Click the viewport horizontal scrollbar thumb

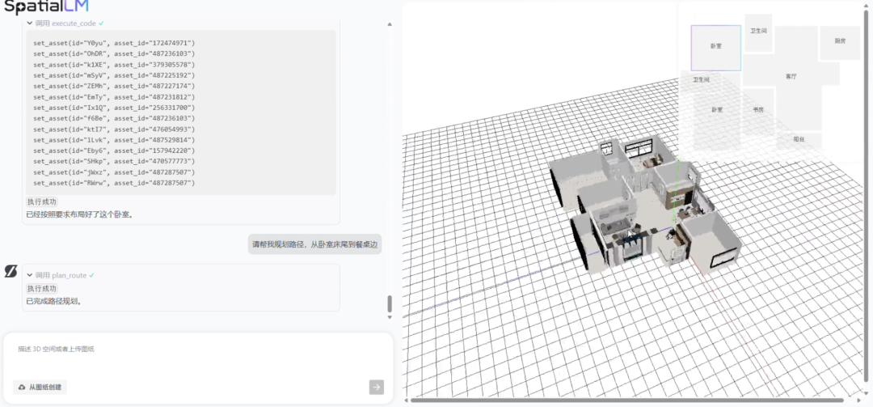pyautogui.click(x=627, y=400)
